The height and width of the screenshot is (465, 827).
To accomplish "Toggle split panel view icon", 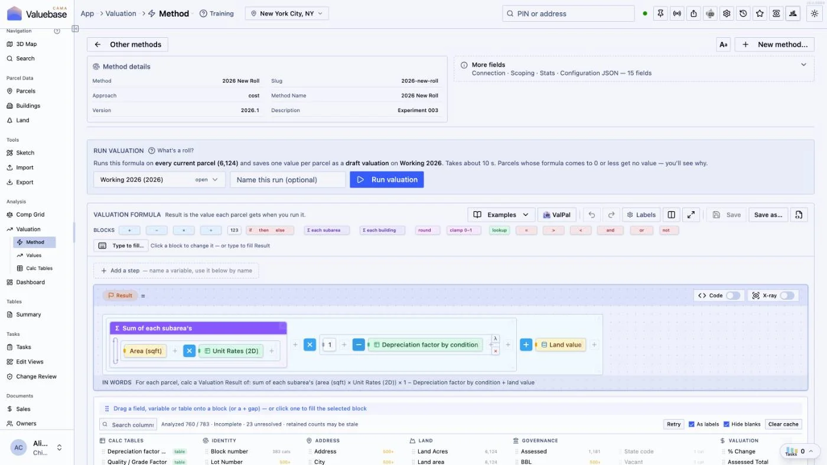I will (670, 215).
